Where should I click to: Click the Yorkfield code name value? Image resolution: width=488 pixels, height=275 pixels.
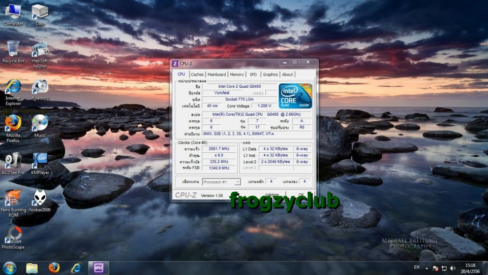222,93
